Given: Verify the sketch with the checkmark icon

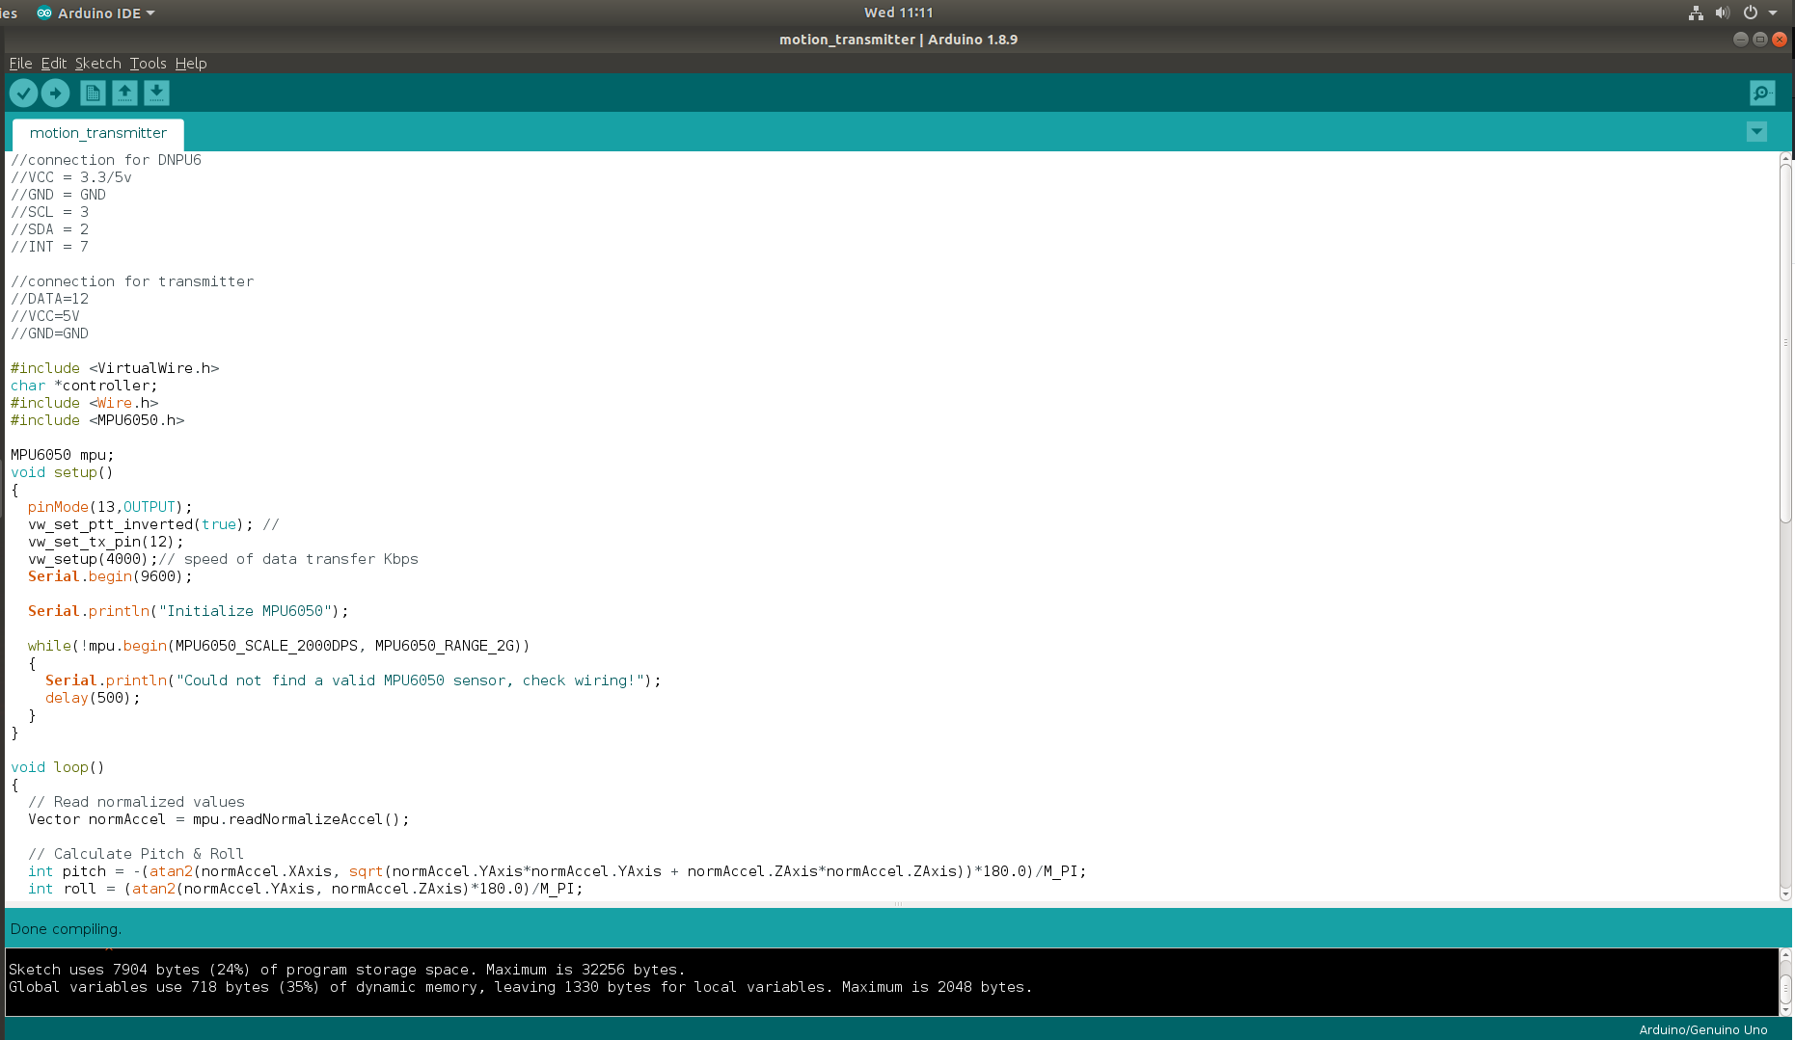Looking at the screenshot, I should [x=23, y=93].
